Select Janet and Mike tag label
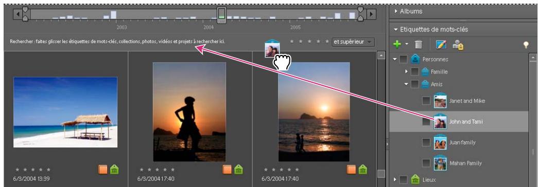 [x=467, y=101]
